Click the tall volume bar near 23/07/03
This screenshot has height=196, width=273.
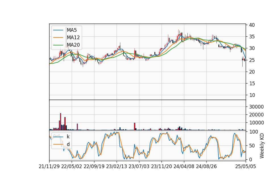point(135,126)
